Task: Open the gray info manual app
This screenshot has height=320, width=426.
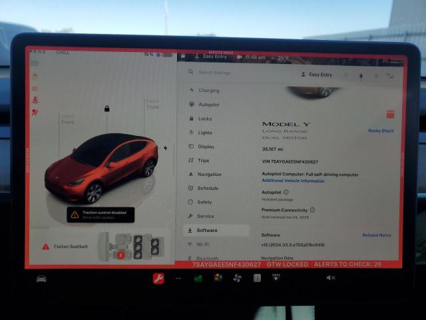Action: tap(257, 278)
